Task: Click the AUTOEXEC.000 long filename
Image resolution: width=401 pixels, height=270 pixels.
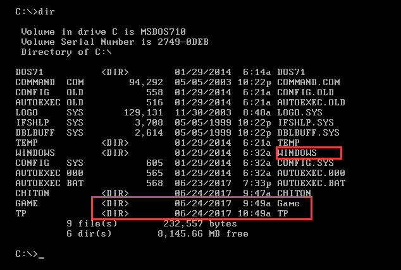Action: pos(311,173)
